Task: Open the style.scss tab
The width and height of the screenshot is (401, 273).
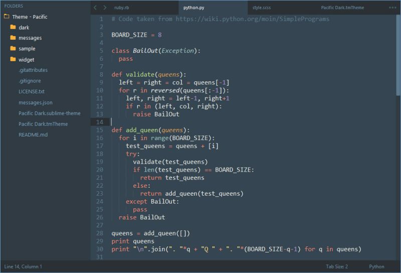Action: point(261,8)
